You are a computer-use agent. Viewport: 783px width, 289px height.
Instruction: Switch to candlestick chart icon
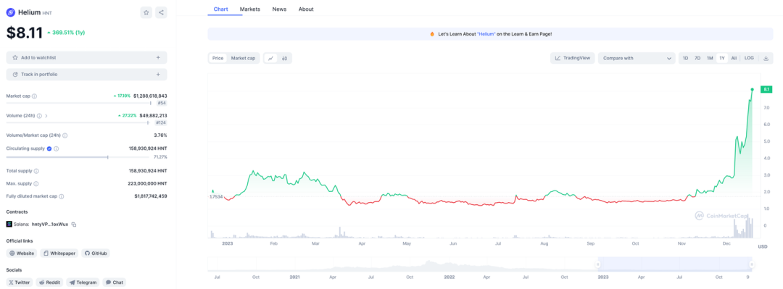pos(284,59)
